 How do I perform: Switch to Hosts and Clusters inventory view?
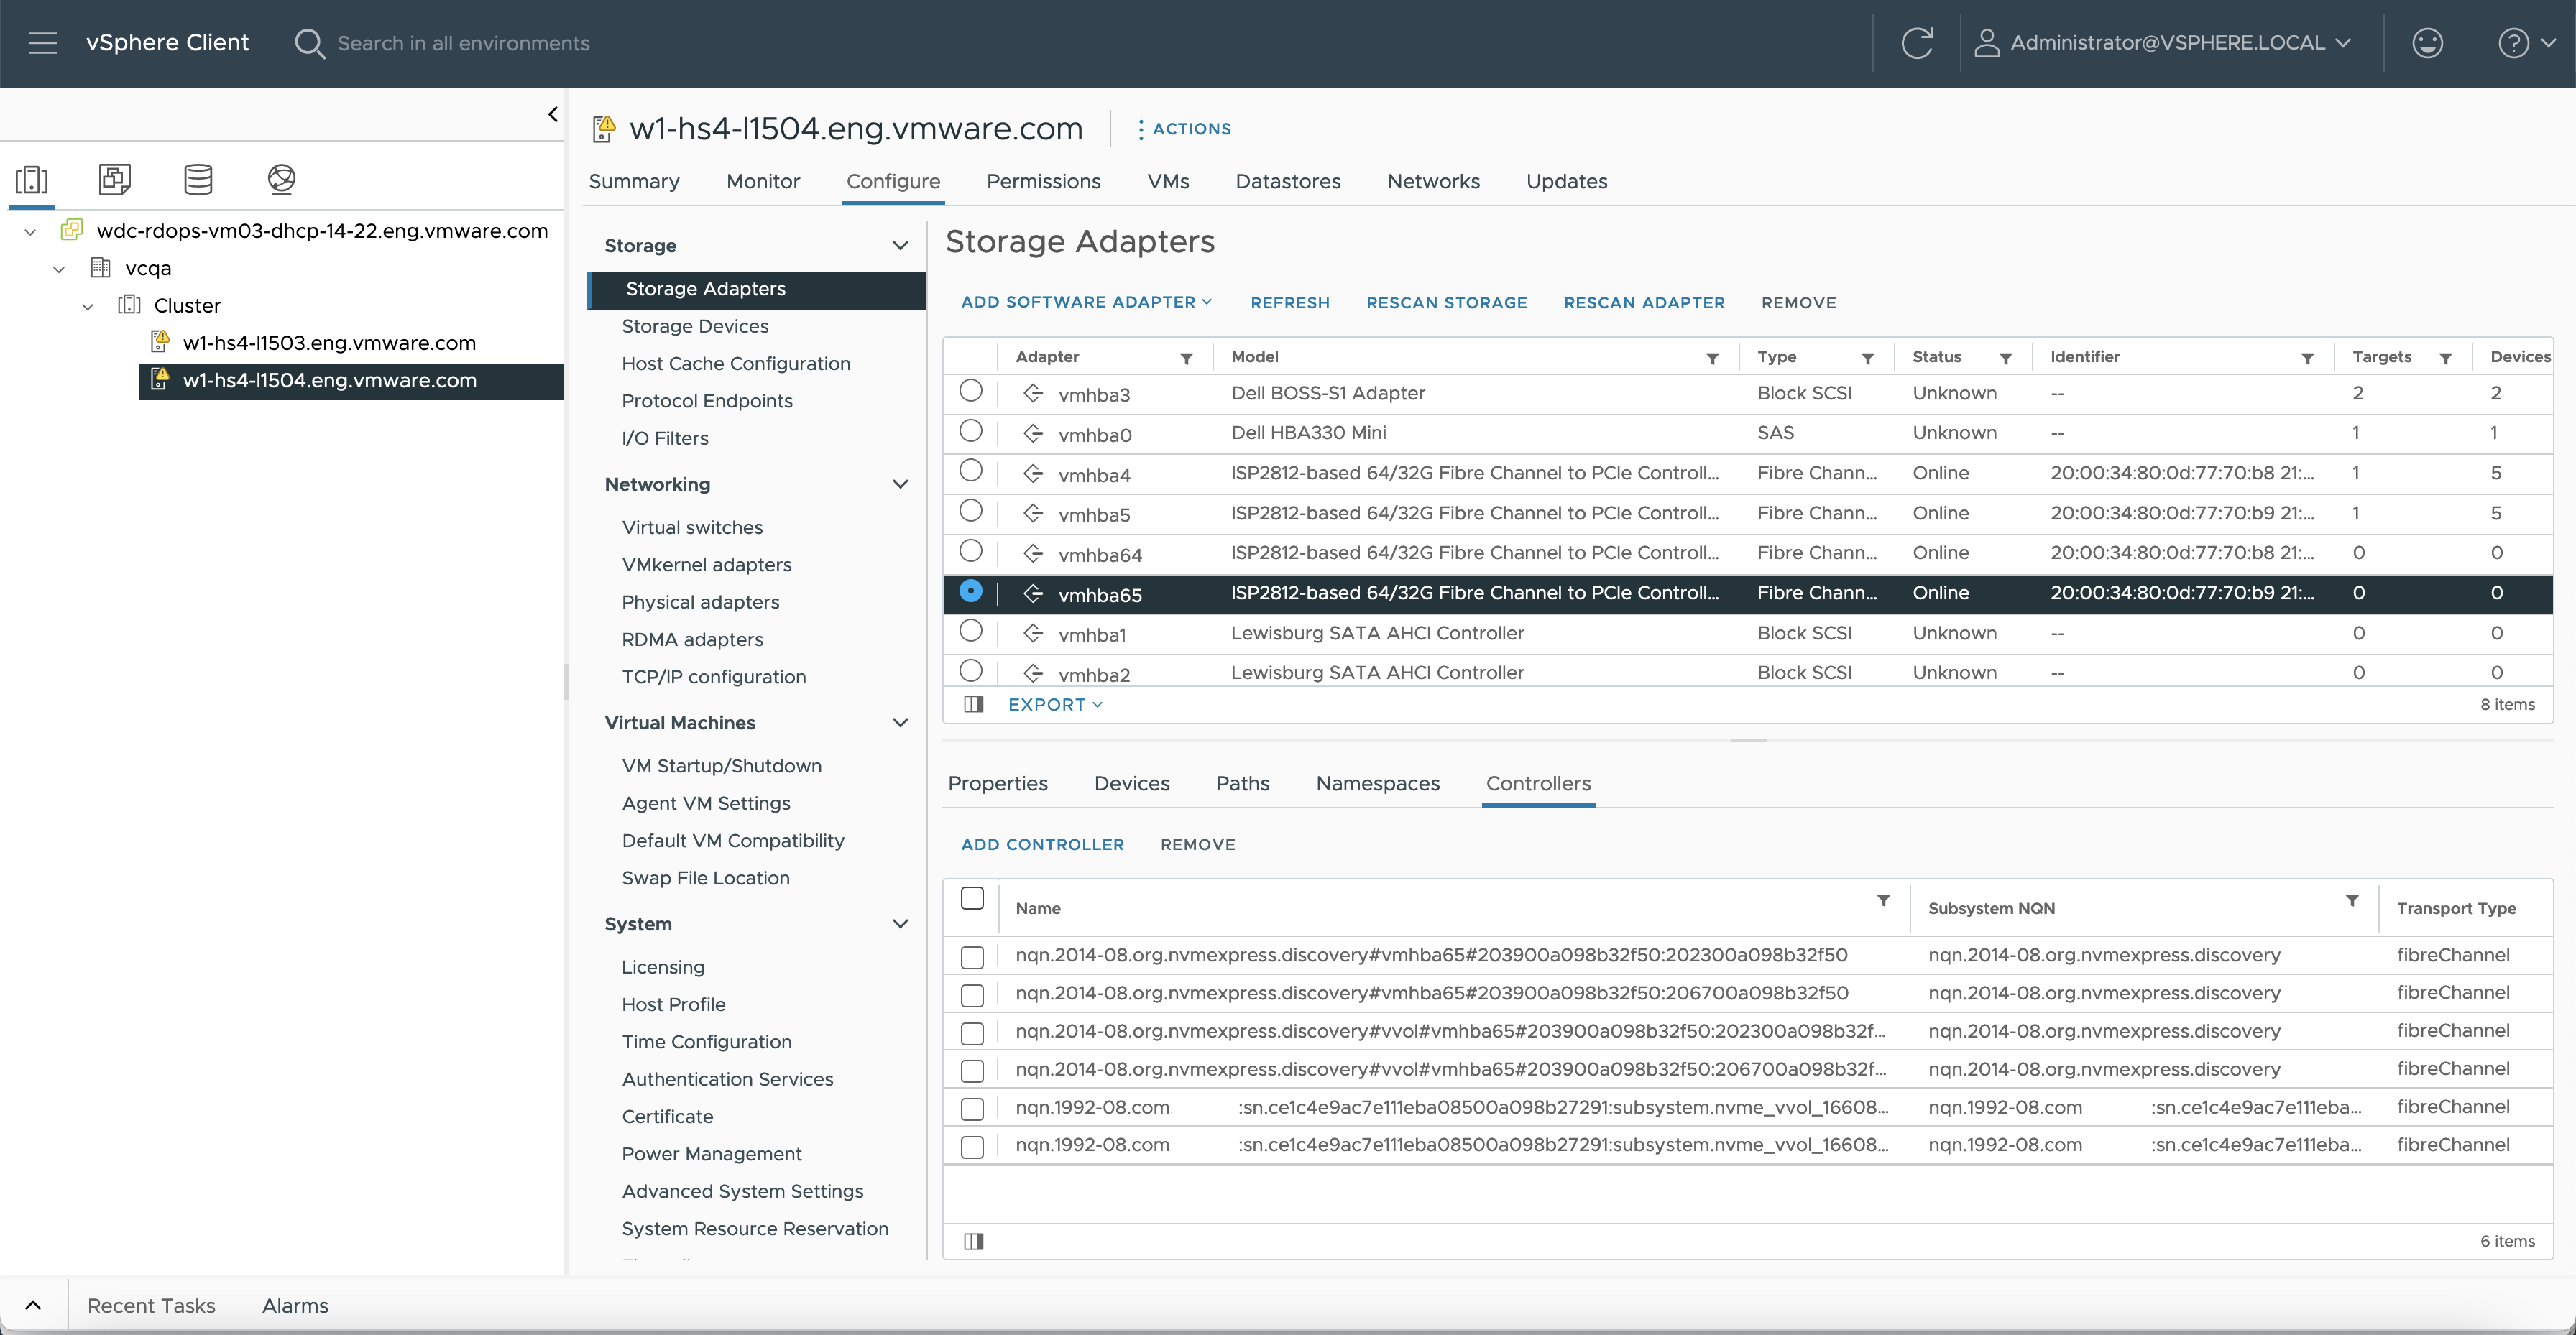(x=32, y=179)
